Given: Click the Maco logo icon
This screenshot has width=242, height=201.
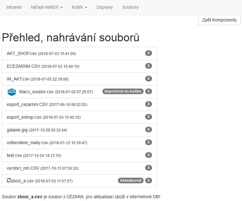Looking at the screenshot, I should click(11, 92).
